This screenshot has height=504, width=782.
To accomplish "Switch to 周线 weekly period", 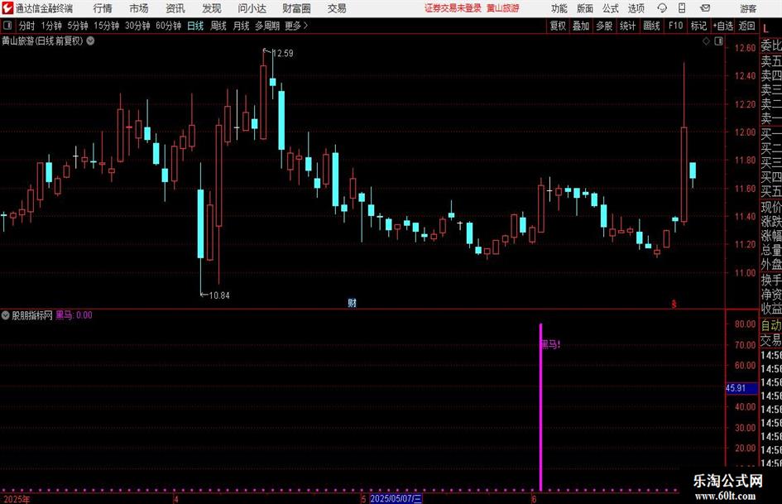I will pyautogui.click(x=218, y=26).
